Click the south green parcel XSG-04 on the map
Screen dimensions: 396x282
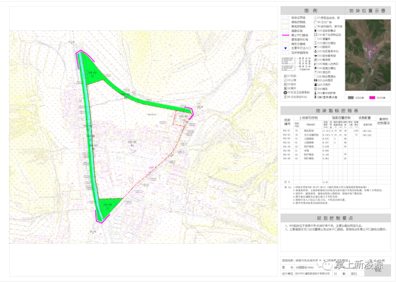tap(108, 207)
